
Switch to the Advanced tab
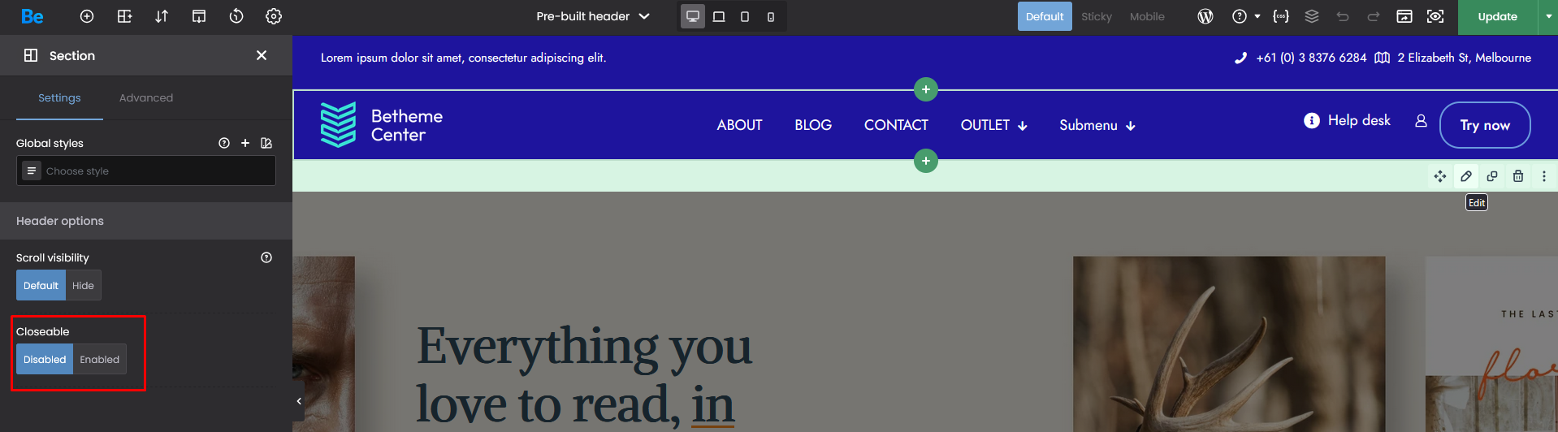146,98
